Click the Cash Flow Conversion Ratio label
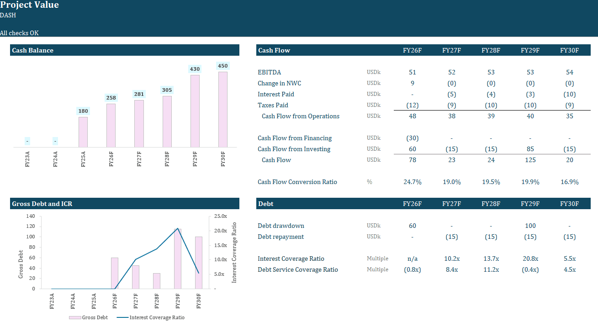The image size is (598, 327). pos(297,182)
